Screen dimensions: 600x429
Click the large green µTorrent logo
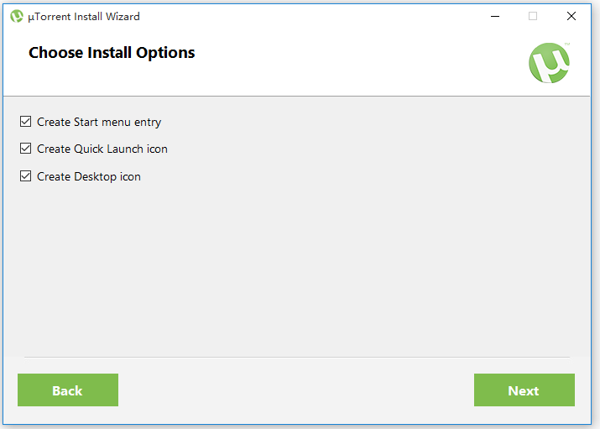point(550,63)
